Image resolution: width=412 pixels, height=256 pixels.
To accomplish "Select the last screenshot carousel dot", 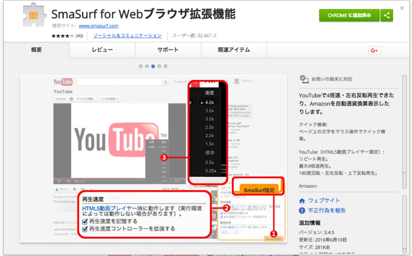I will point(165,66).
